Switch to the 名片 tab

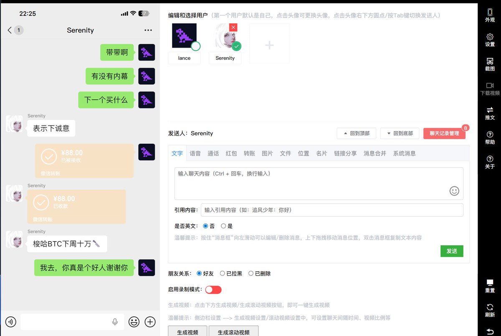321,153
